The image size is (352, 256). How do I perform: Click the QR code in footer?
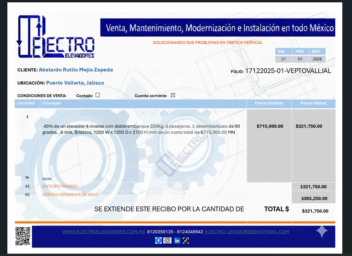point(23,236)
